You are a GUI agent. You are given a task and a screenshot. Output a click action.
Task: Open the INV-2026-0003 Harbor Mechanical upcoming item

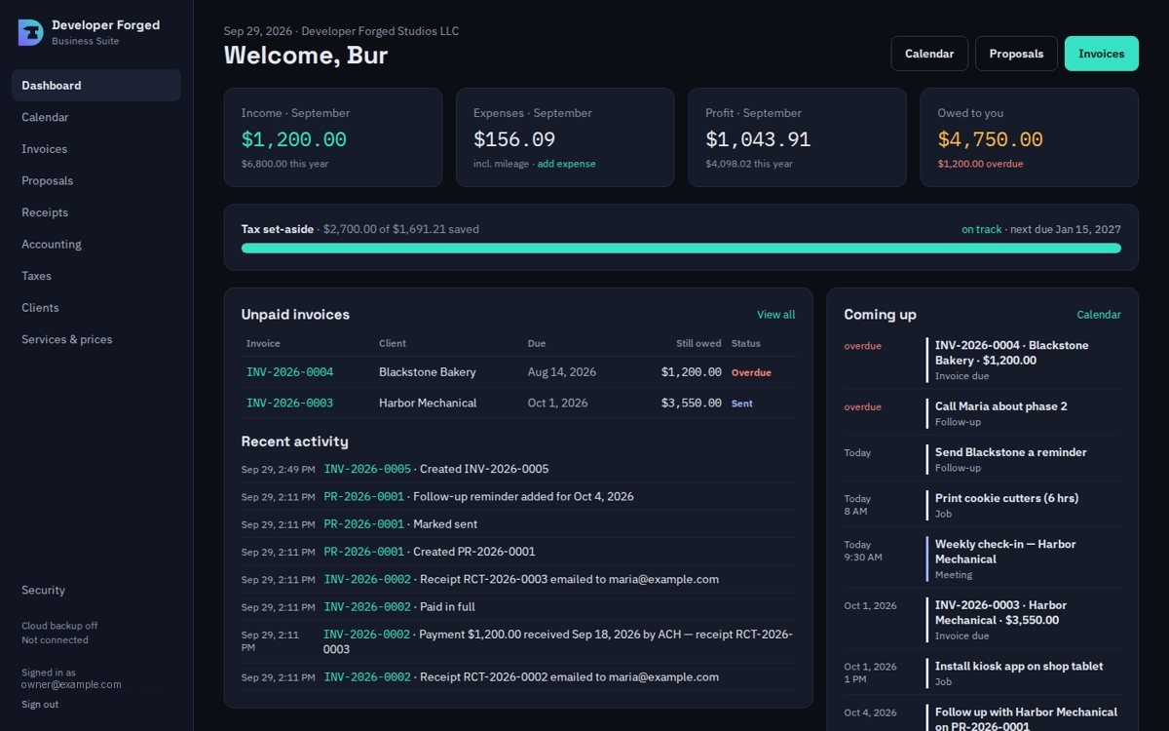point(1023,620)
